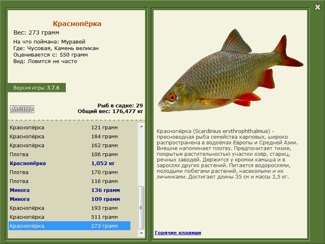Click the Вид: Ловится не часто line

[45, 61]
